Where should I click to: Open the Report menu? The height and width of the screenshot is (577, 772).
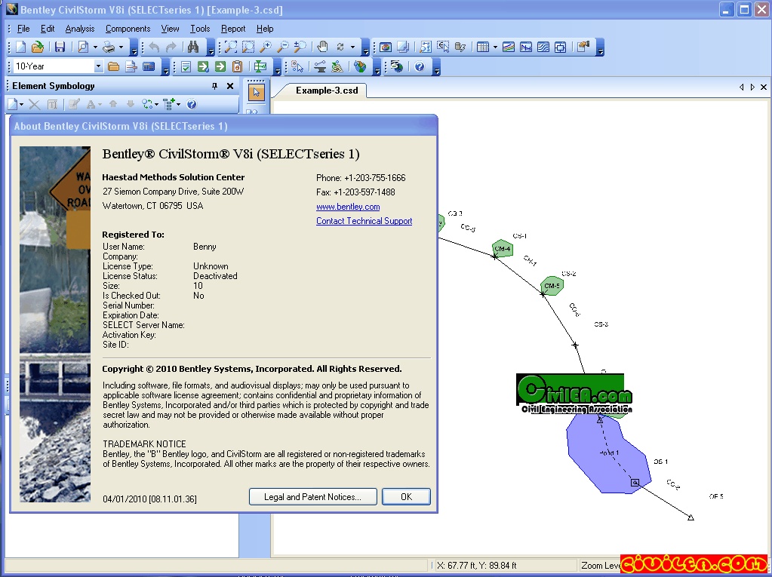(233, 29)
